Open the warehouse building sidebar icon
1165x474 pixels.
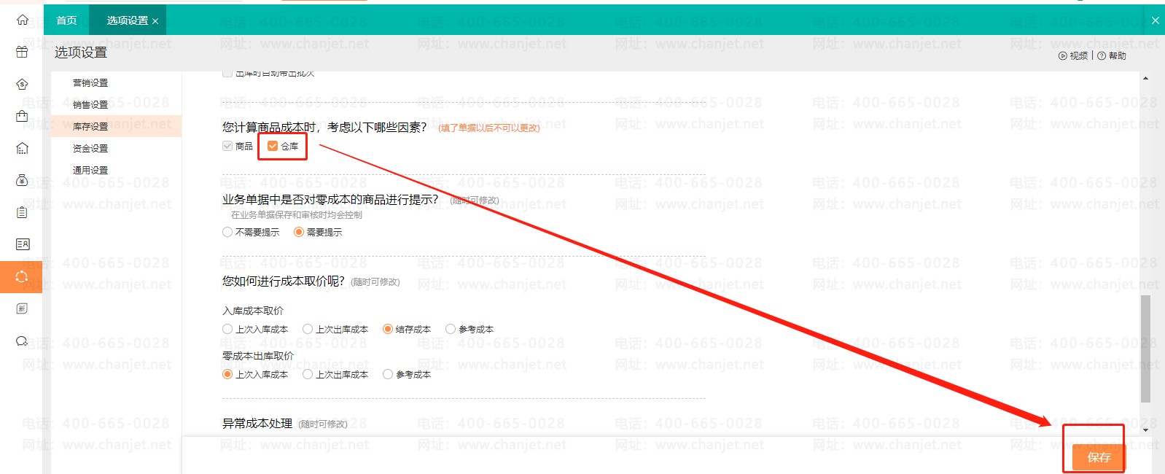22,148
